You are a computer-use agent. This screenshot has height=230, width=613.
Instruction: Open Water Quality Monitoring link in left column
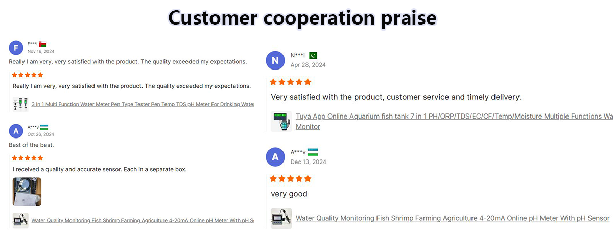[x=143, y=220]
